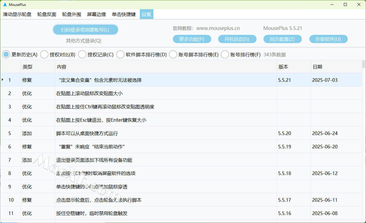Viewport: 366px width, 223px height.
Task: Select 按住空格键时，临时禁用轮盘触发 row
Action: [x=181, y=213]
